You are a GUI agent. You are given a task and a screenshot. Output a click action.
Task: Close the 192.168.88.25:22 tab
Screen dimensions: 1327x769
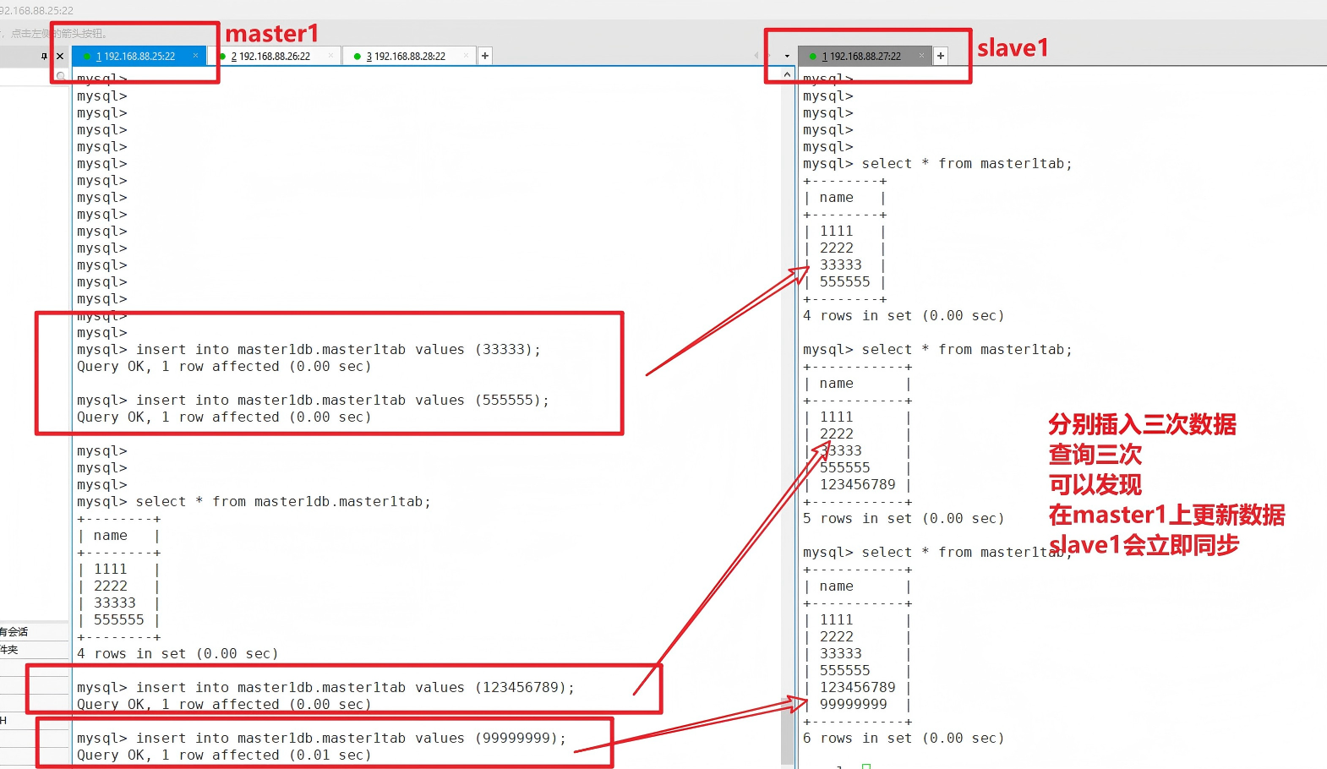click(195, 56)
